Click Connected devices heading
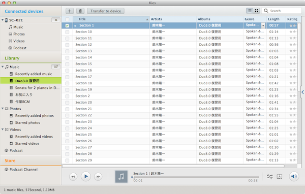The width and height of the screenshot is (305, 194). (x=24, y=11)
